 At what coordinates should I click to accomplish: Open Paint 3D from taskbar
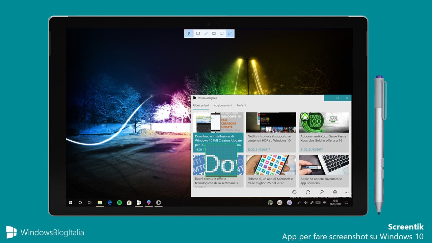click(x=148, y=202)
